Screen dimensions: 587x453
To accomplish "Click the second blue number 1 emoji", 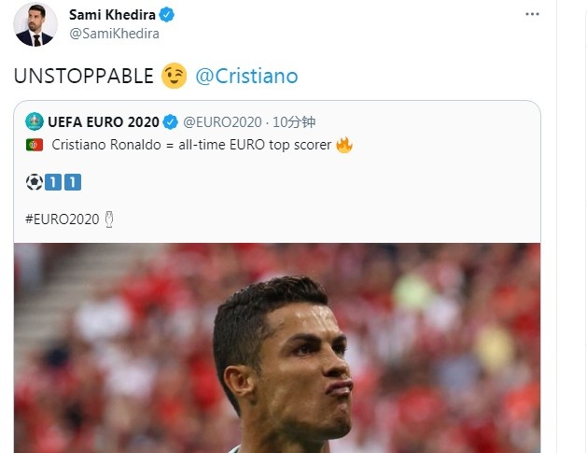I will pyautogui.click(x=73, y=182).
